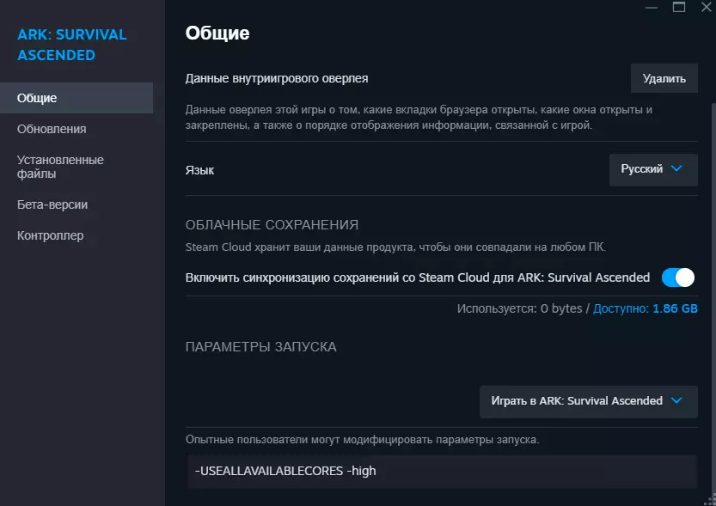Go to Установленные файлы section
This screenshot has height=506, width=716.
click(60, 167)
